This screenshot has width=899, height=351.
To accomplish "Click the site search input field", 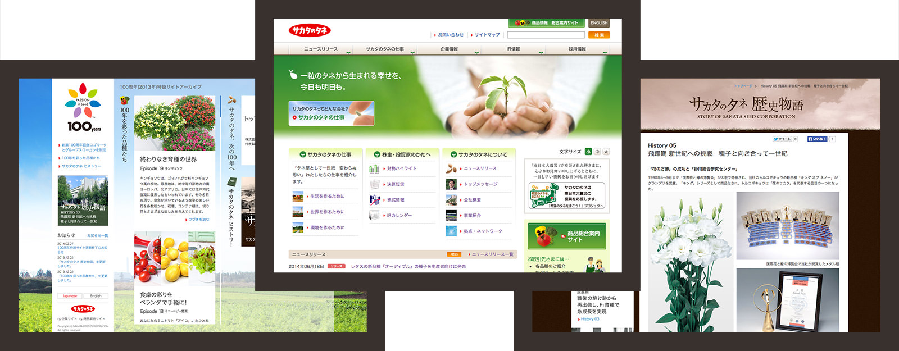I will point(546,35).
